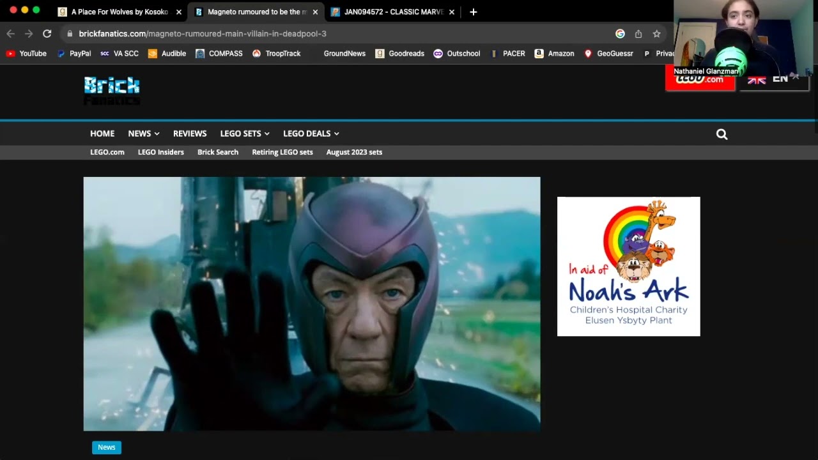Open Amazon bookmark

554,54
